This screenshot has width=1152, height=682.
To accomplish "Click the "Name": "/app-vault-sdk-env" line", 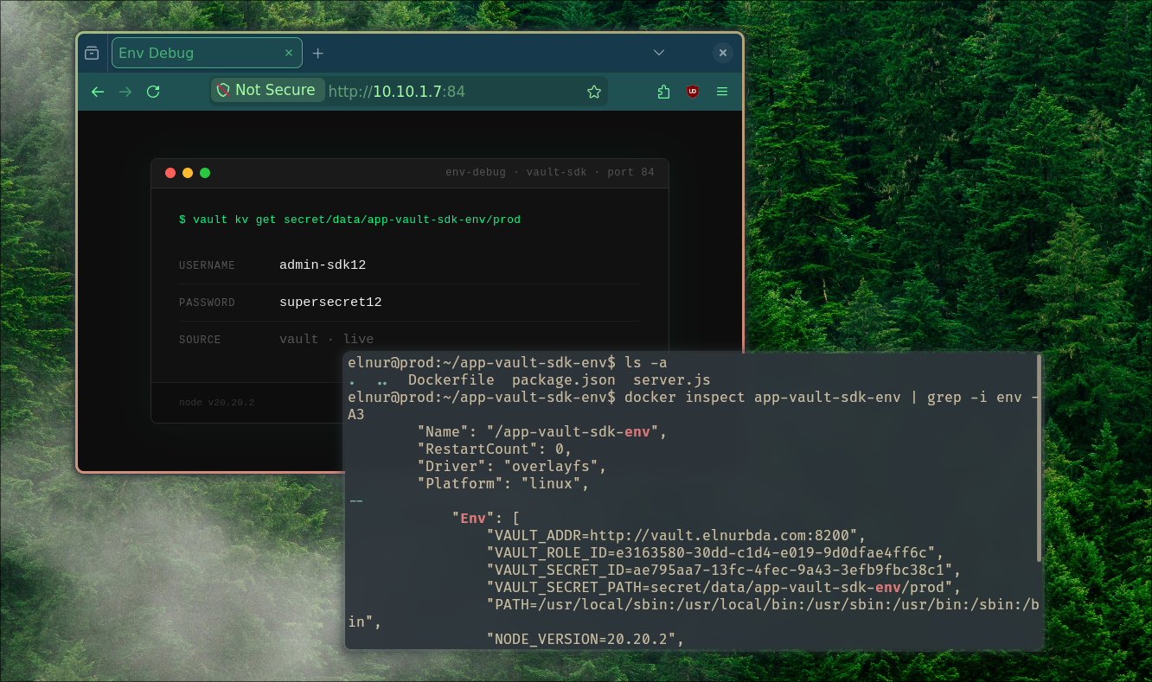I will coord(542,432).
